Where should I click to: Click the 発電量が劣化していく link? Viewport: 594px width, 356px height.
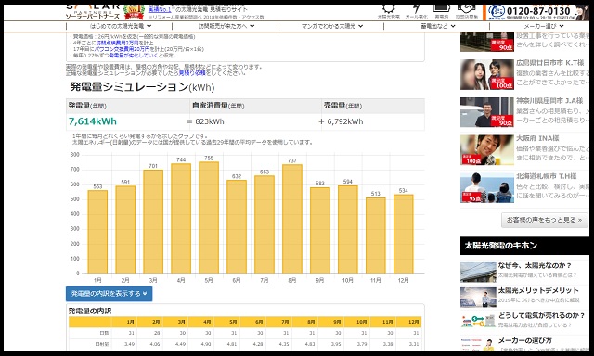134,56
